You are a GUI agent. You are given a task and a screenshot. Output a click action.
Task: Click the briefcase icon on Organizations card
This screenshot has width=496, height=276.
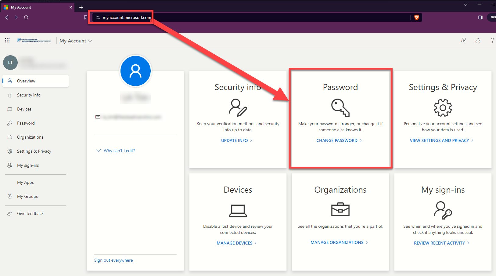pyautogui.click(x=340, y=209)
